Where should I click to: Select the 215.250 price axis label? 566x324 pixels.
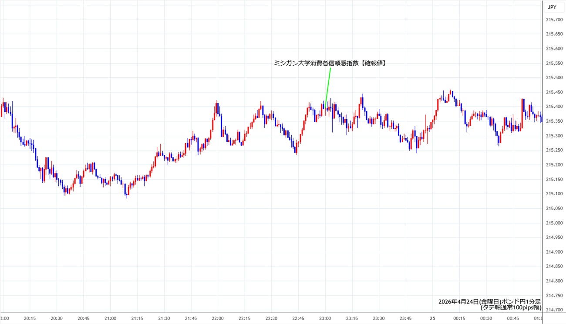554,150
